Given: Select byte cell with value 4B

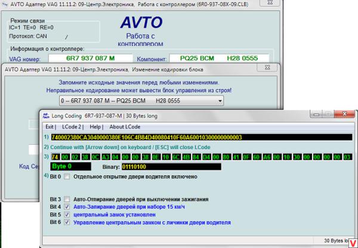Looking at the screenshot, I should [x=186, y=157].
